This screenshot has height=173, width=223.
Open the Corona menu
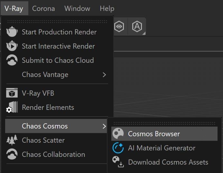pos(43,9)
